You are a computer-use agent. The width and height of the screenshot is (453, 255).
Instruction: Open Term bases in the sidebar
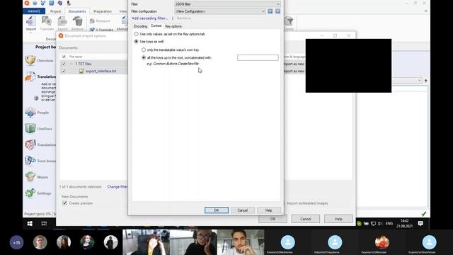pyautogui.click(x=40, y=161)
